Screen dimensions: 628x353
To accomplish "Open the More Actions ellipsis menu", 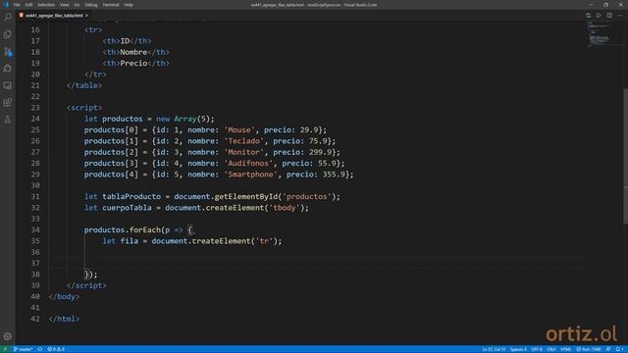I will pos(620,16).
